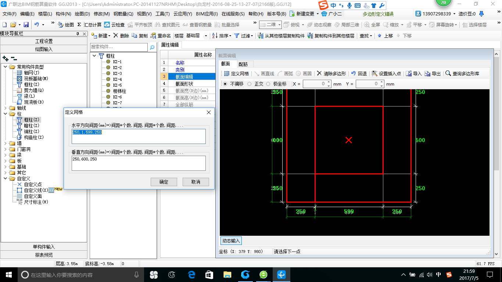Select 暗柱(Z) in navigator tree
This screenshot has height=282, width=502.
[31, 126]
